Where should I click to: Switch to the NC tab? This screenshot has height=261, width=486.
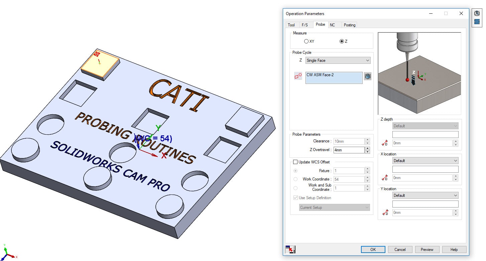pyautogui.click(x=332, y=25)
